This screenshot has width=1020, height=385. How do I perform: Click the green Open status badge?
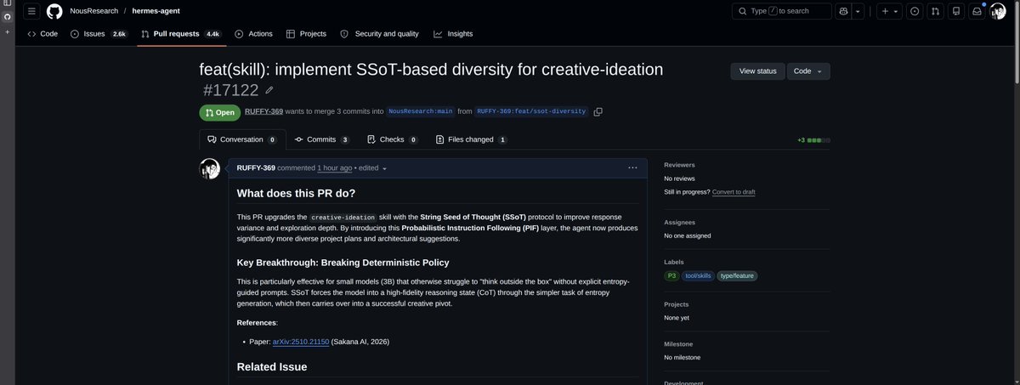(x=220, y=112)
